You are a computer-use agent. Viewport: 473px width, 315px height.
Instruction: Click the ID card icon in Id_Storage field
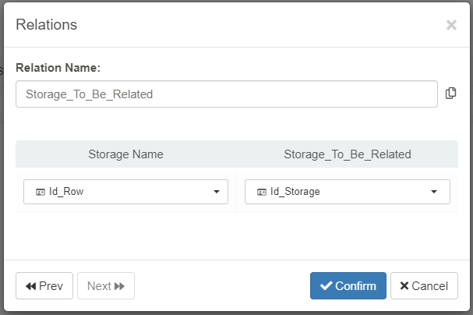[x=262, y=192]
